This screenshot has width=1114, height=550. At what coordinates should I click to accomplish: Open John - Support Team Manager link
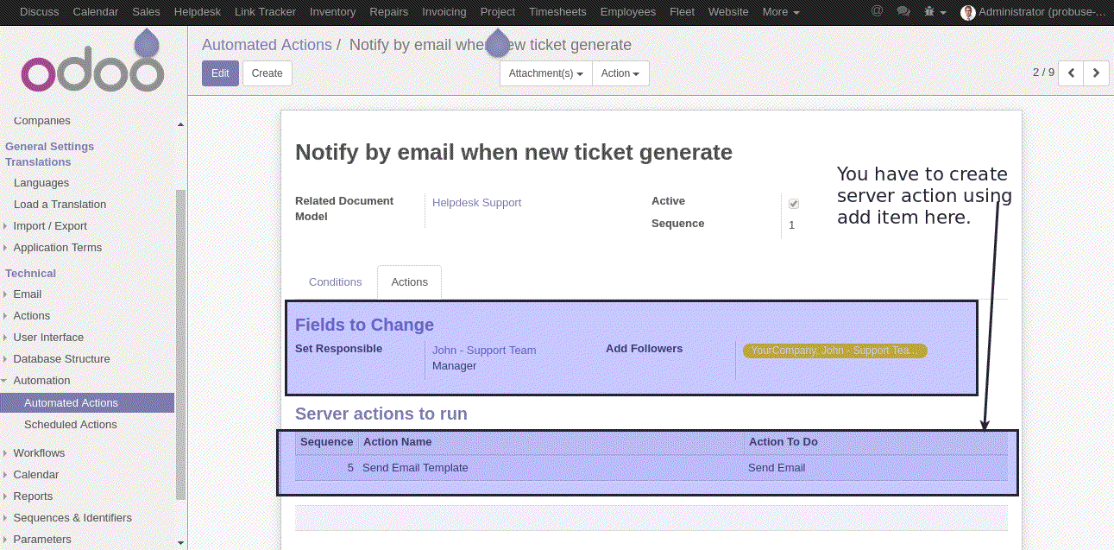(484, 357)
